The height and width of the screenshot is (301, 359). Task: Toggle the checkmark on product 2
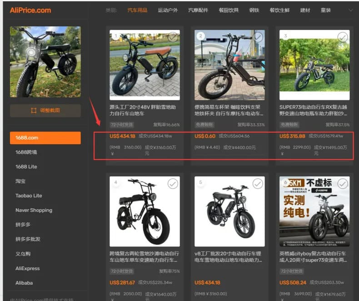pyautogui.click(x=258, y=36)
